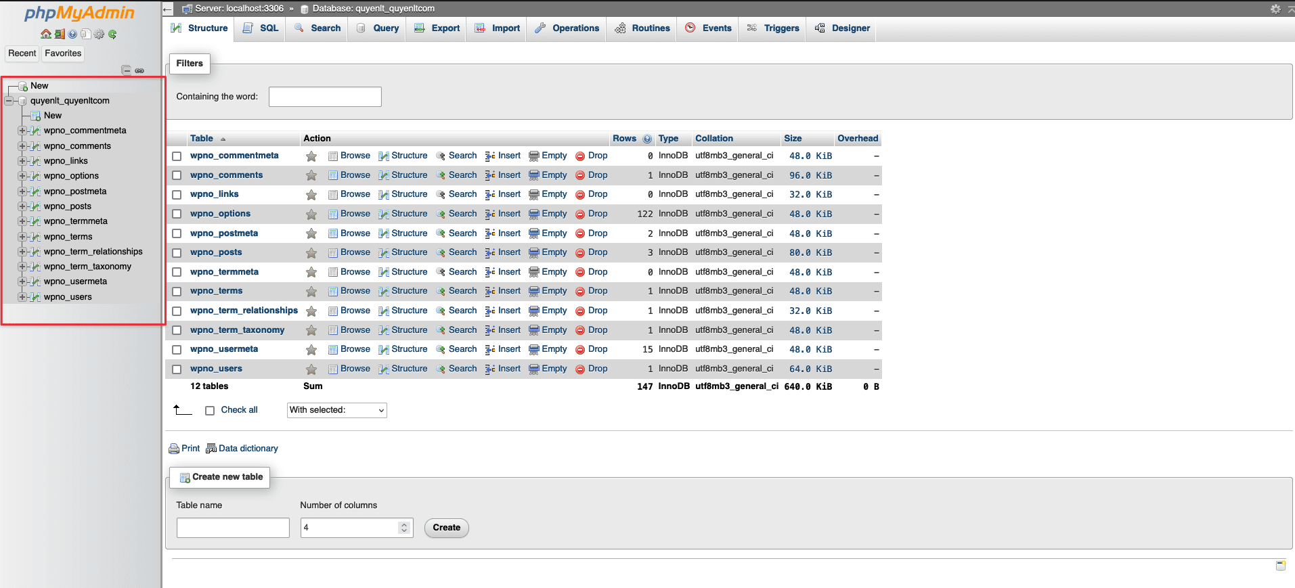Click the Home icon under the phpMyAdmin logo
Viewport: 1295px width, 588px height.
(x=45, y=35)
